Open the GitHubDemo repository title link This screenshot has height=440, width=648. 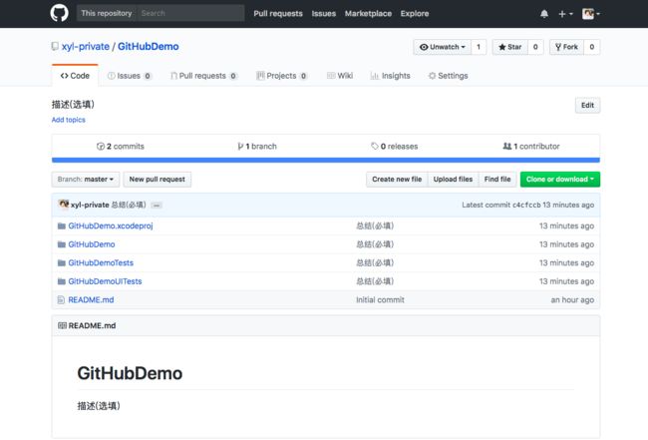click(148, 46)
